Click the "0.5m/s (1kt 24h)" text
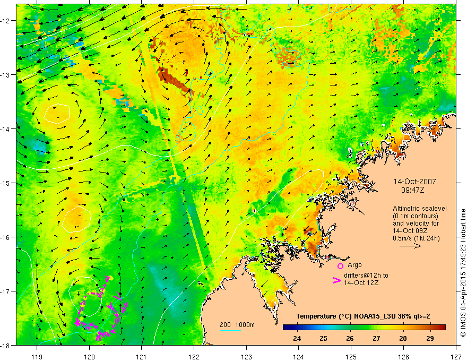 tap(416, 238)
